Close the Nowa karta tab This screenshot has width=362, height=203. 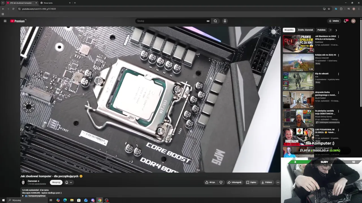pos(70,3)
